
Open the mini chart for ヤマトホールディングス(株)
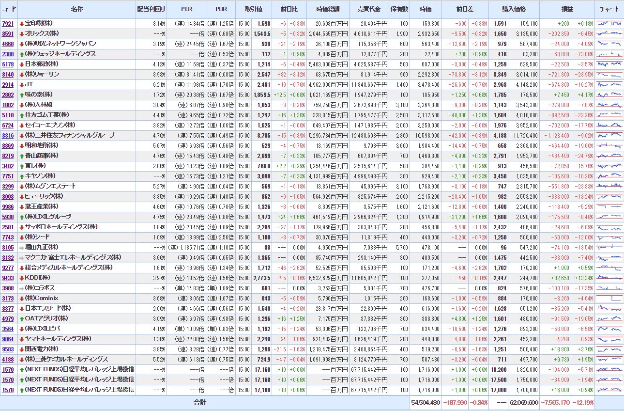pyautogui.click(x=609, y=339)
